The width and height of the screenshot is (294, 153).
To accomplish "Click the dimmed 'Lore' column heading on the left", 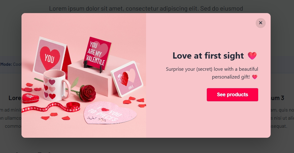I will click(15, 98).
